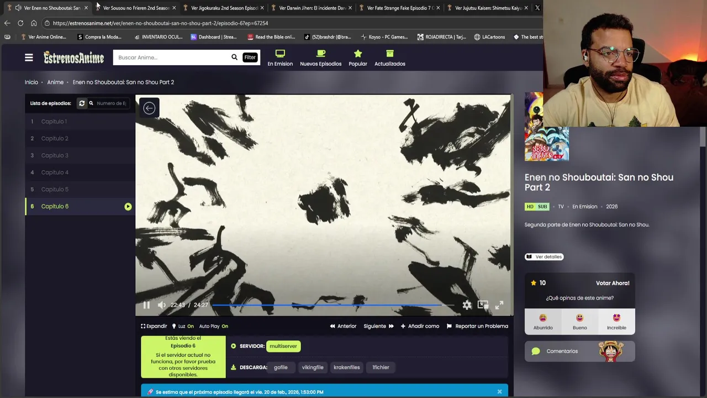
Task: Toggle the Auto Play setting
Action: click(x=213, y=326)
